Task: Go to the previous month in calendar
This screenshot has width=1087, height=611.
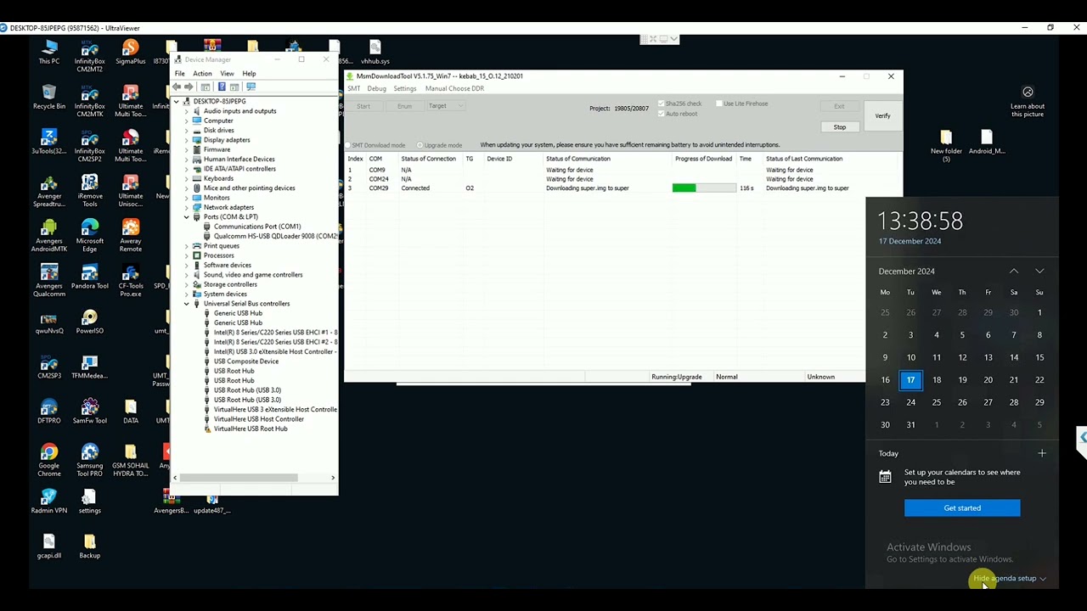Action: tap(1014, 271)
